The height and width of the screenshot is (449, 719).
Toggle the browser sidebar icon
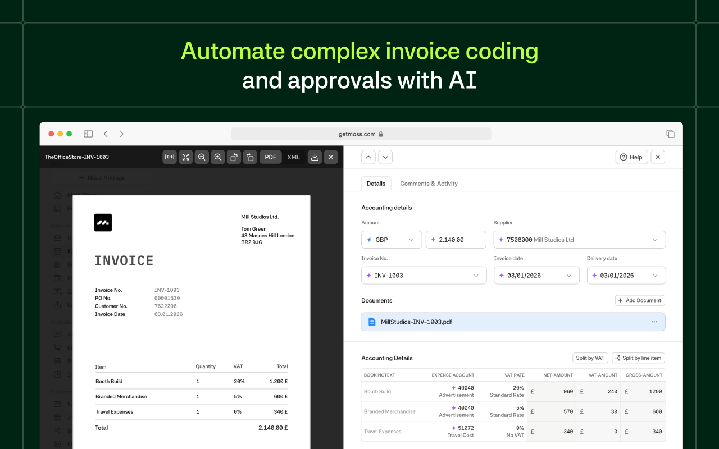click(88, 134)
